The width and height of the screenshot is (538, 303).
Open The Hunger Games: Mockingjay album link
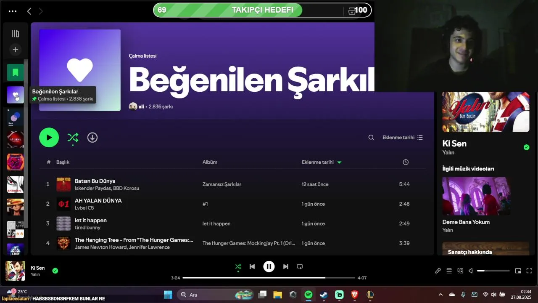tap(249, 243)
